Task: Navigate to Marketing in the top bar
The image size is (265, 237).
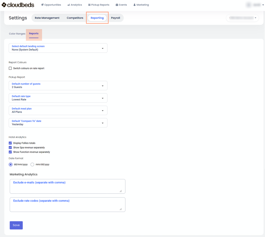Action: point(141,5)
